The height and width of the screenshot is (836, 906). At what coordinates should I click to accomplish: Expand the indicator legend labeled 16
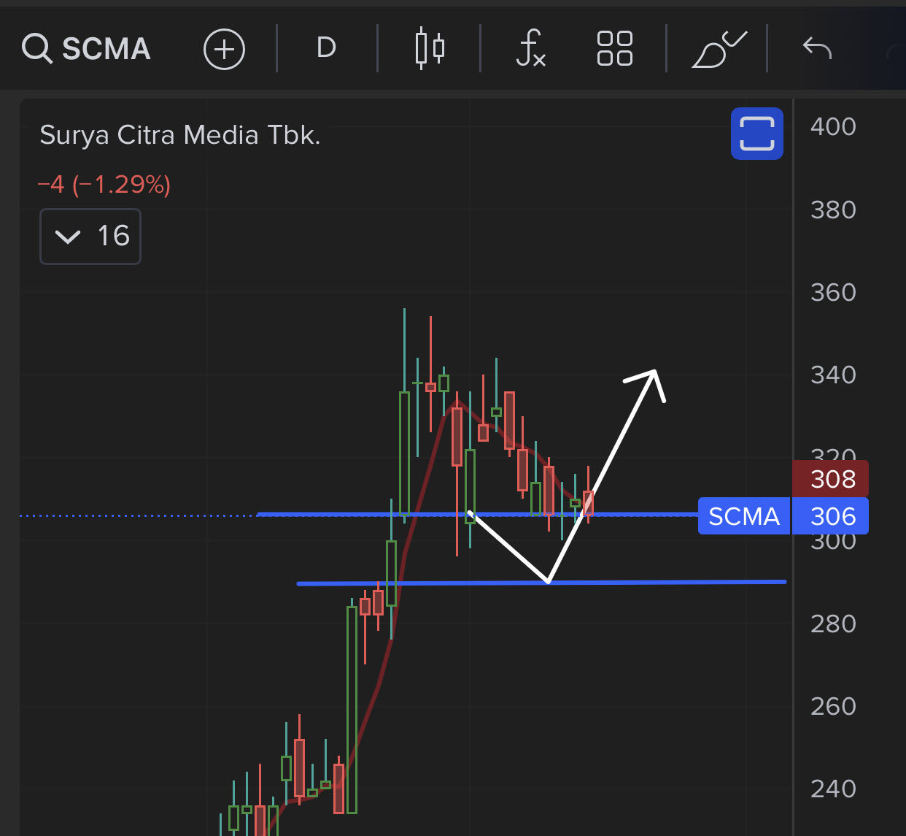90,237
